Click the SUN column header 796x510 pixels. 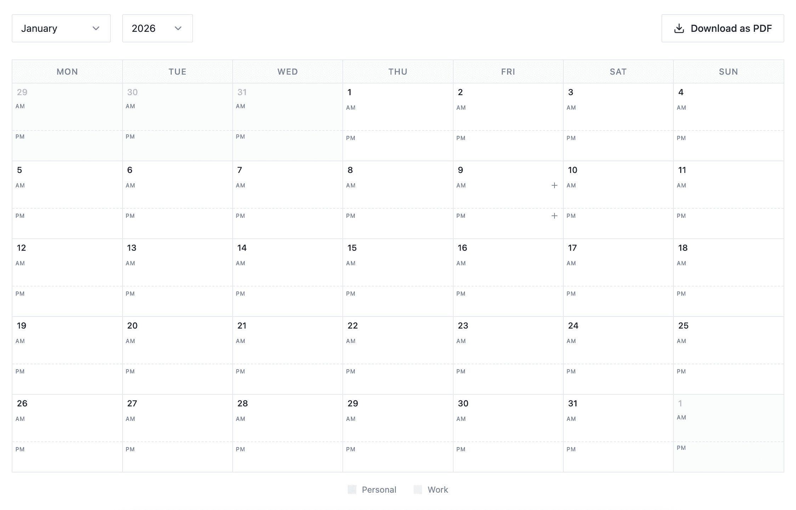coord(728,72)
